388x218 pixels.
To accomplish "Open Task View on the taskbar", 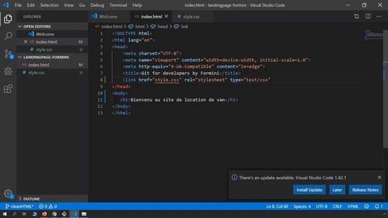I will point(24,214).
